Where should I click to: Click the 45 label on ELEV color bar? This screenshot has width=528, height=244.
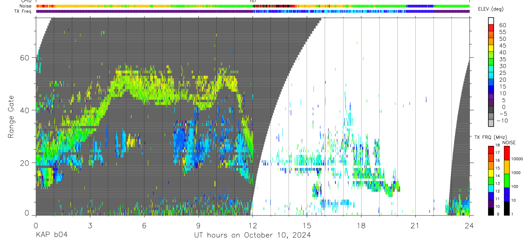click(503, 46)
